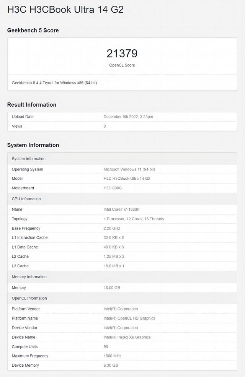Click the Memory Information table subheader
Viewport: 245px width, 377px height.
(x=29, y=277)
